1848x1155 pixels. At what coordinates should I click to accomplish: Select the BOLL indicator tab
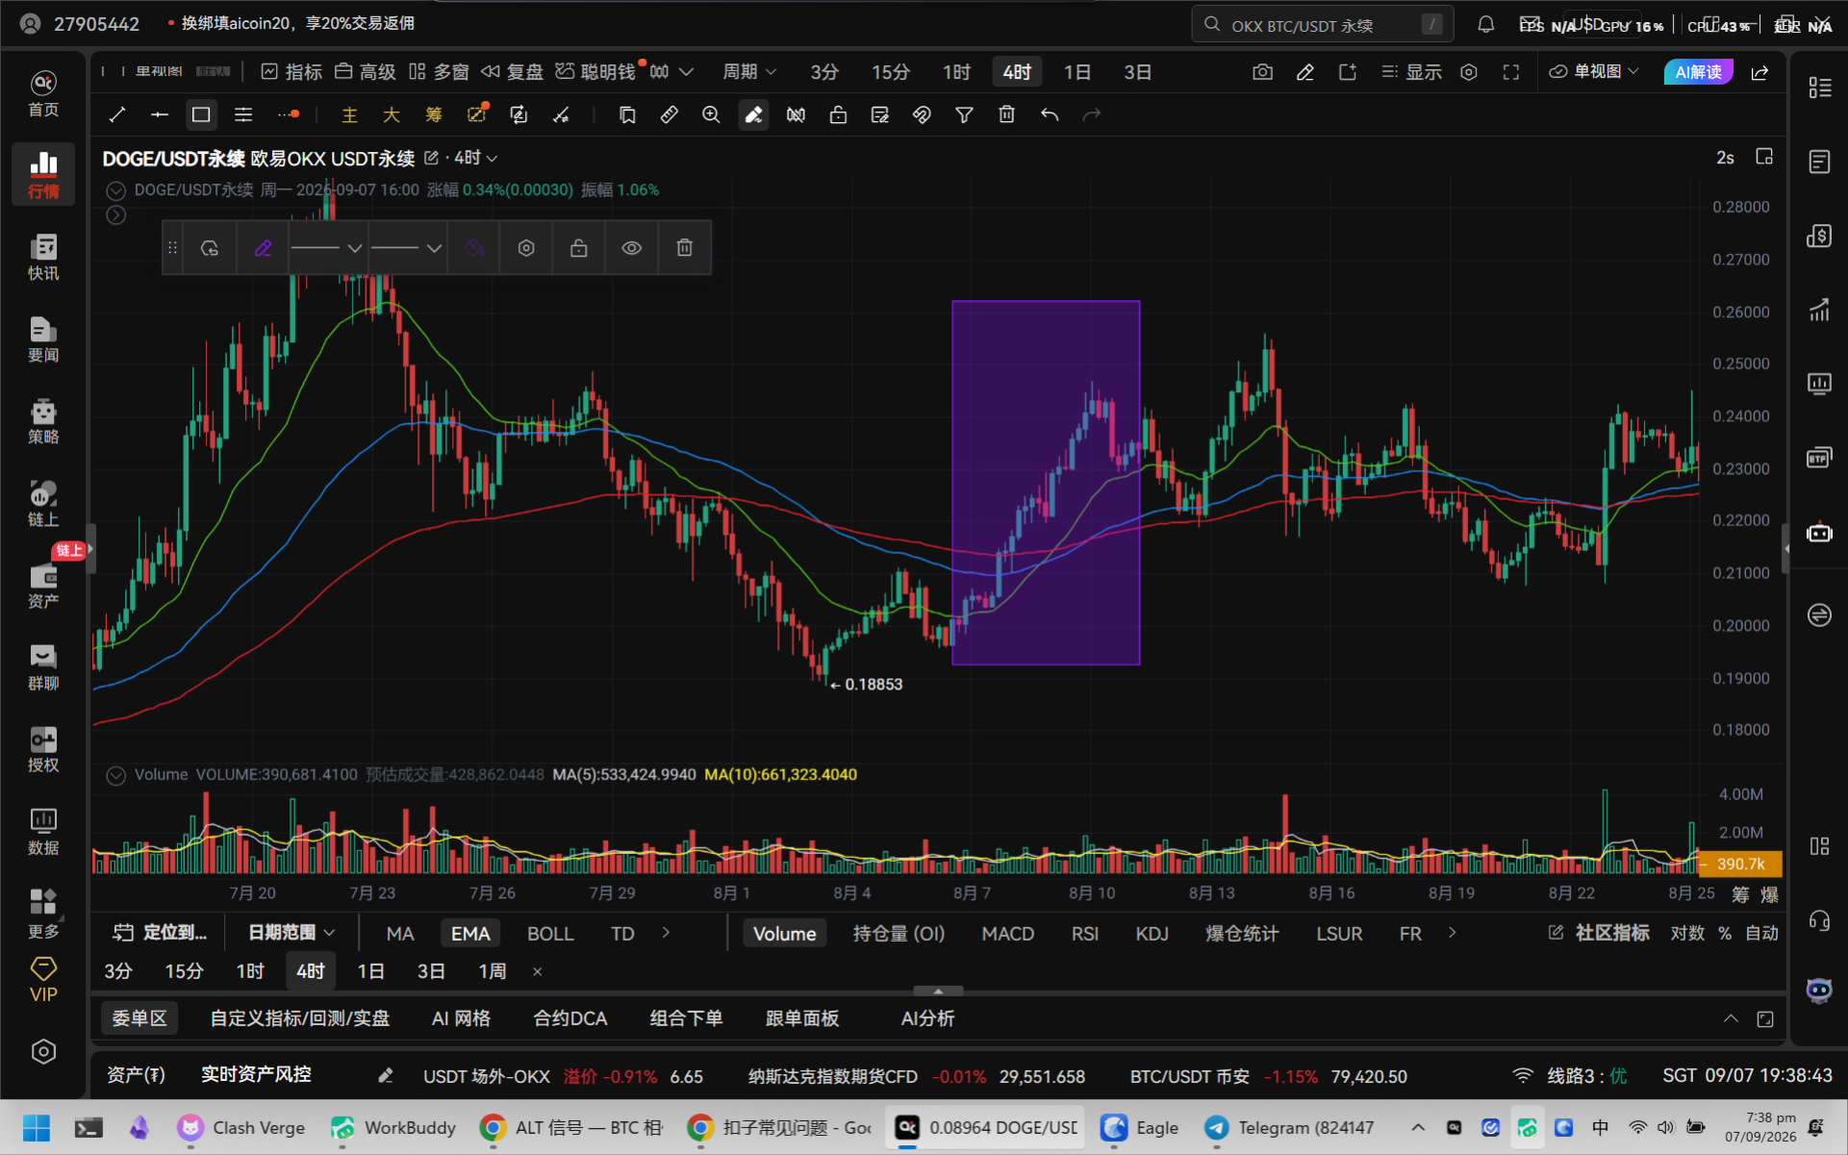pos(550,934)
